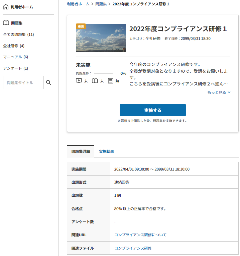Viewport: 240px width, 256px height.
Task: Click current breadcrumb 2022年度コンプライアンス研修１
Action: pyautogui.click(x=141, y=4)
